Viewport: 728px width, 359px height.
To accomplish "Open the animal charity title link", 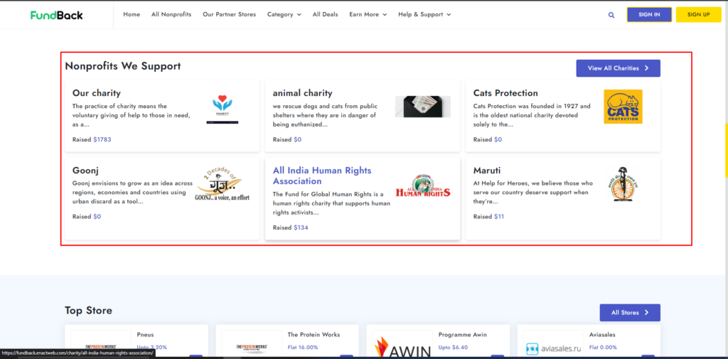I will point(303,93).
